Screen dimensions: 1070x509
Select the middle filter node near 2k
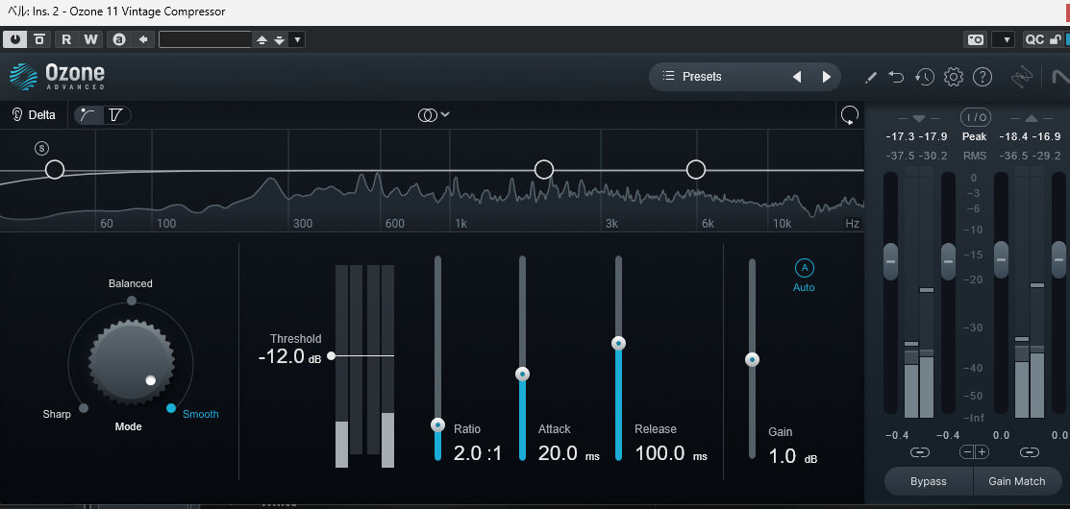click(544, 170)
